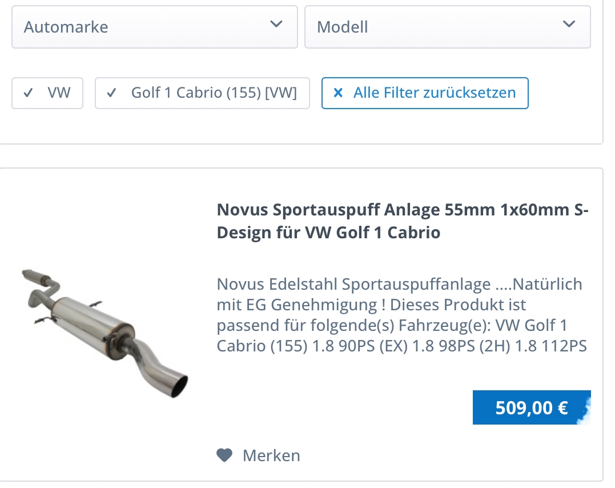Click the Novus Edelstahl product description
This screenshot has height=488, width=615.
(401, 315)
